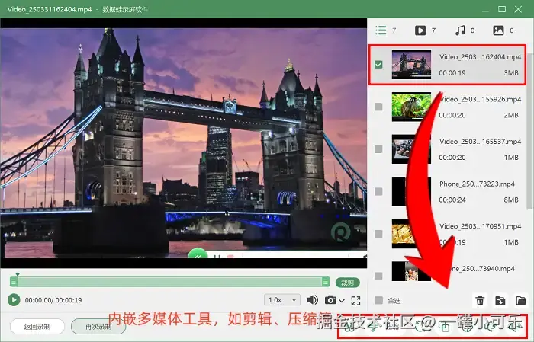Viewport: 534px width, 342px height.
Task: Click the middle of the green trim bar
Action: click(169, 282)
